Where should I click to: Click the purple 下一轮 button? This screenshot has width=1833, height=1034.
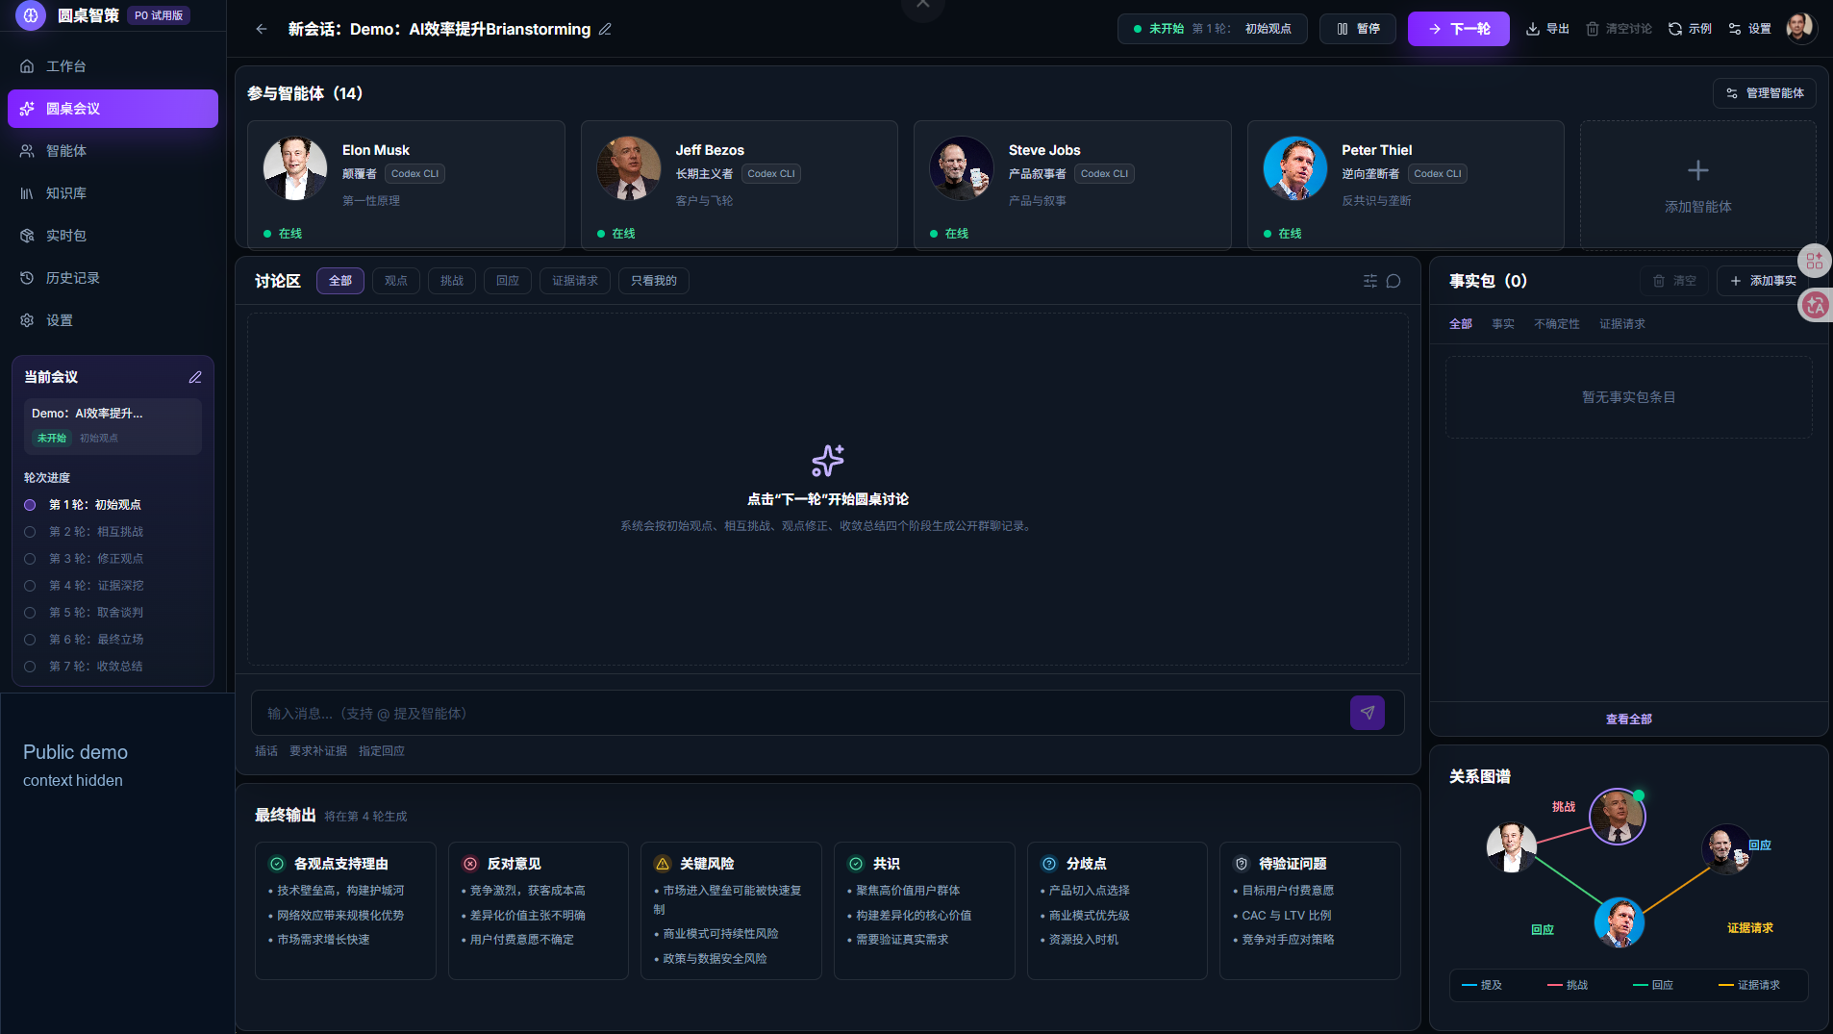point(1458,29)
